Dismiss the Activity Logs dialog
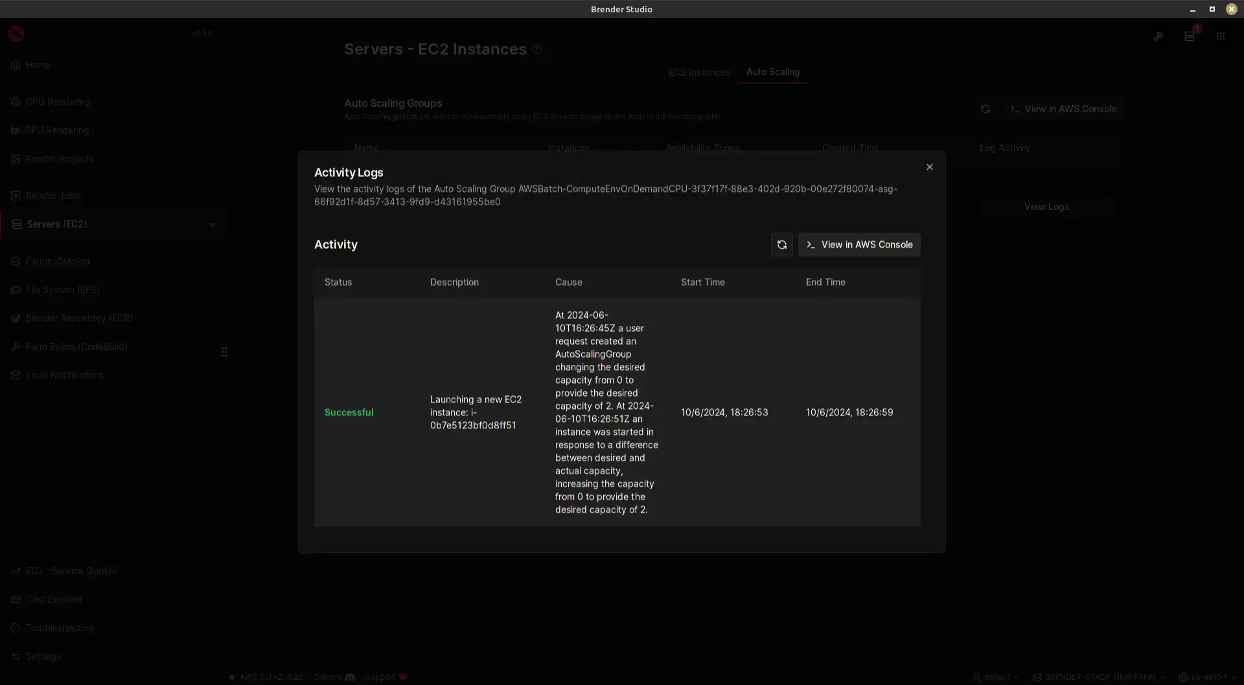Viewport: 1244px width, 685px height. (x=929, y=167)
